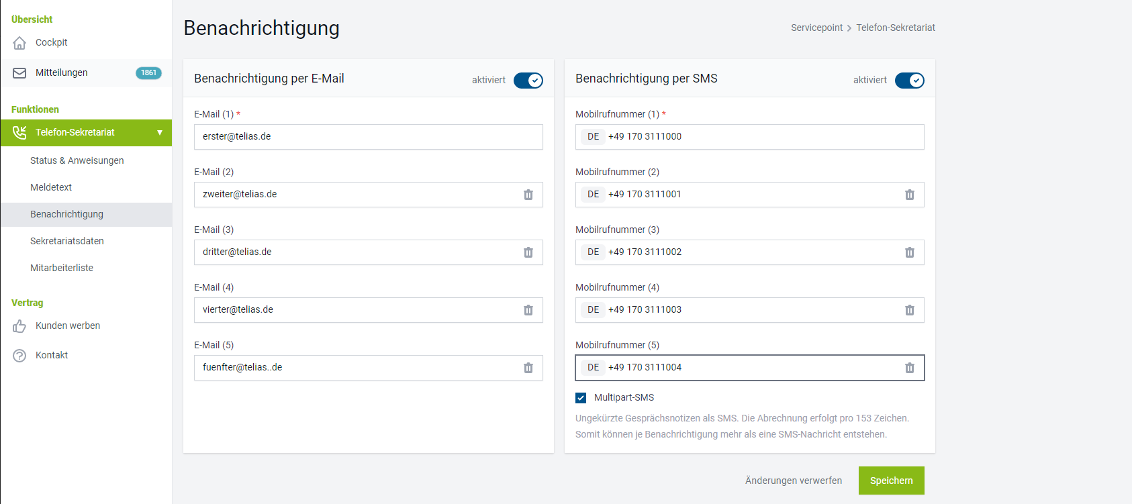This screenshot has height=504, width=1132.
Task: Delete E-Mail (2) with trash icon
Action: point(528,195)
